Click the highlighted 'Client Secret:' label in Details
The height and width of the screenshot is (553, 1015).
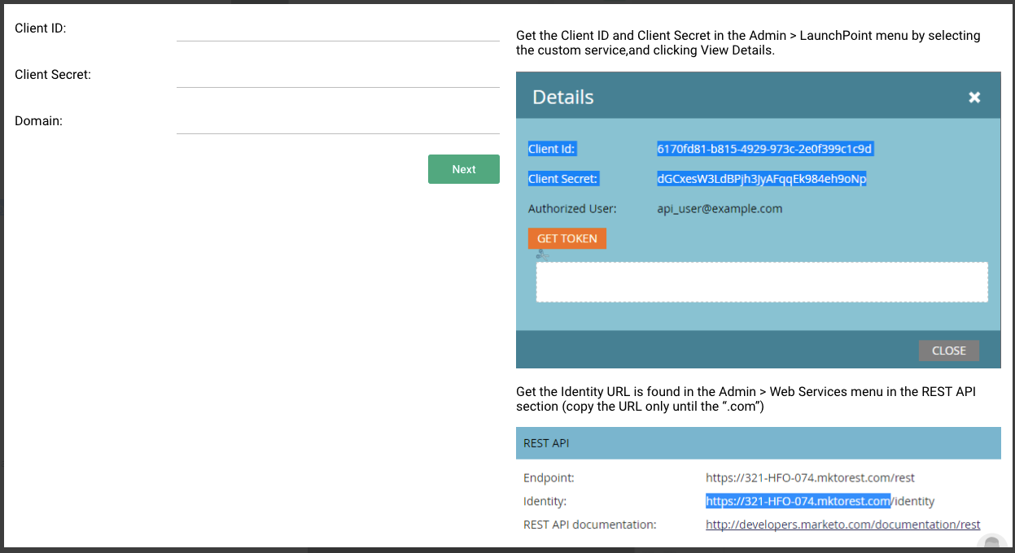pyautogui.click(x=563, y=179)
